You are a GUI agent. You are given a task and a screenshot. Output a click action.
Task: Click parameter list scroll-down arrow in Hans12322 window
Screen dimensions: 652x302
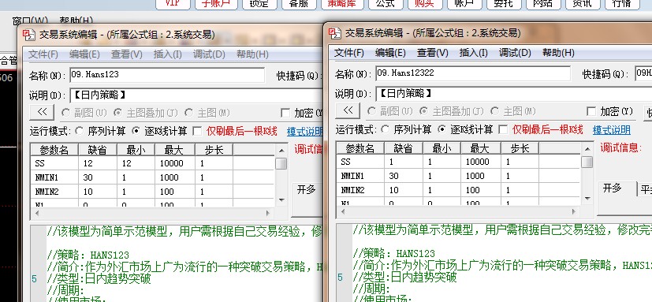587,199
